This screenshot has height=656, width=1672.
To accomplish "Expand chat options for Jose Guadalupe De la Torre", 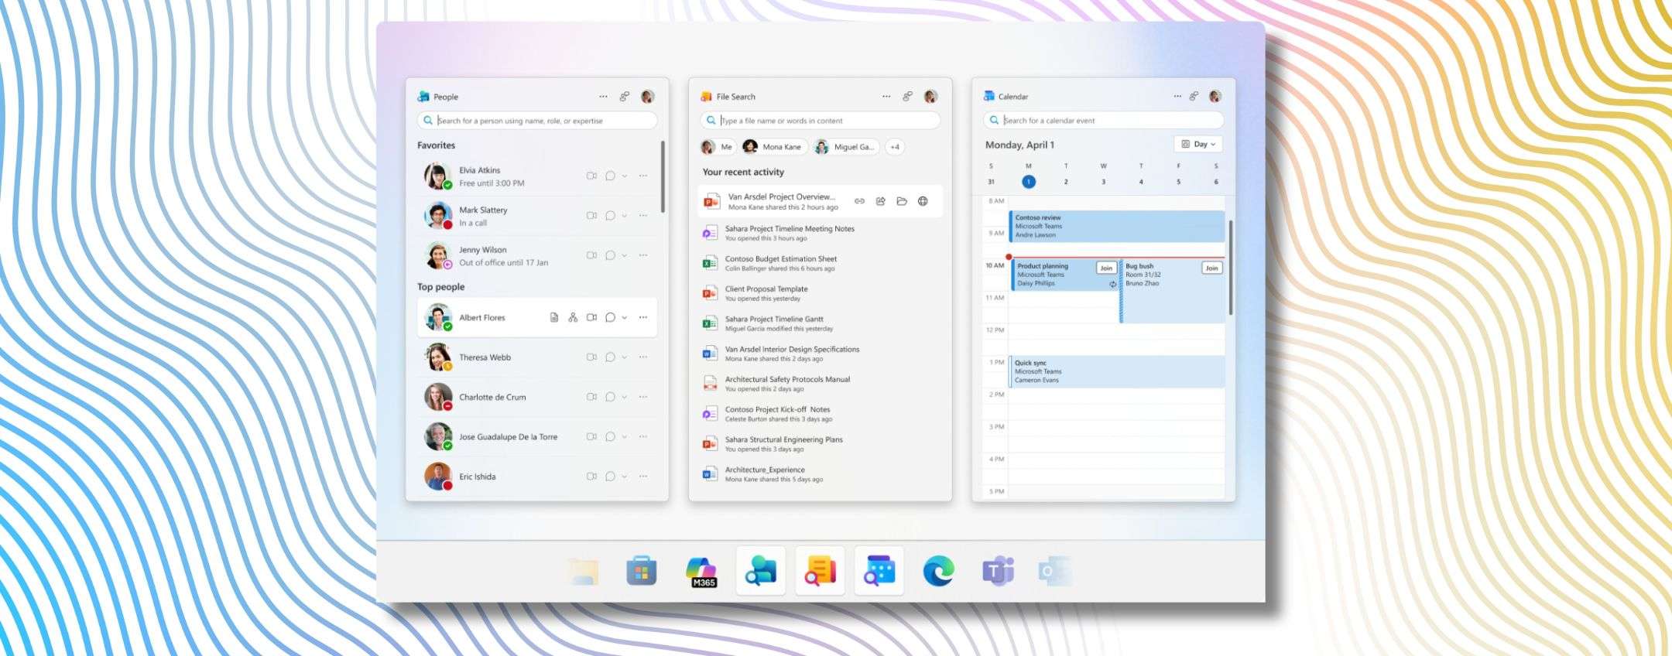I will [625, 437].
